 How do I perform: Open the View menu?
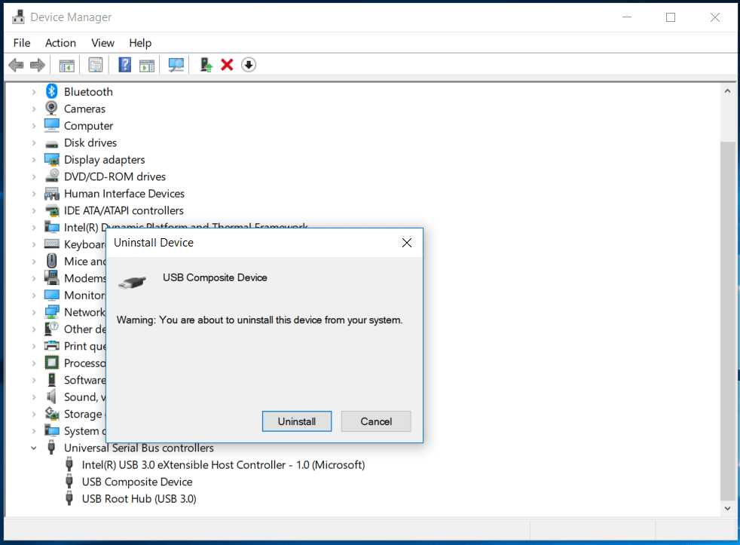click(102, 43)
